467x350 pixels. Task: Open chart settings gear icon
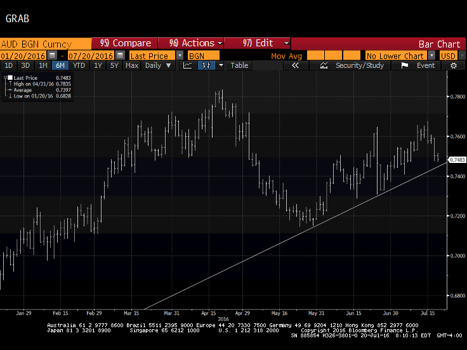453,65
